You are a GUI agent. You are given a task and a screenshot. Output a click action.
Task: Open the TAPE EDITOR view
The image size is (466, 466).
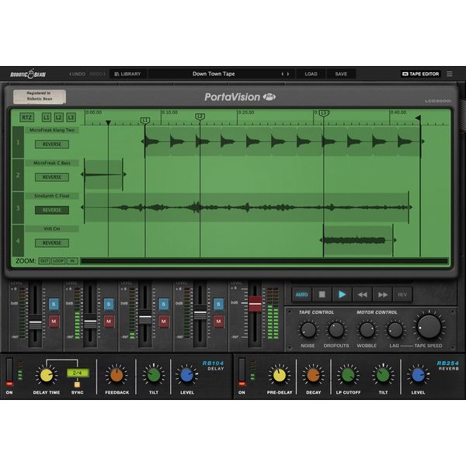[420, 74]
